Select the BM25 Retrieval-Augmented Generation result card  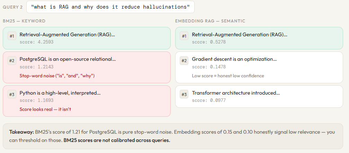pyautogui.click(x=87, y=38)
